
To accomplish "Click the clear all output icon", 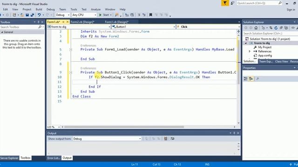I will pyautogui.click(x=166, y=139).
